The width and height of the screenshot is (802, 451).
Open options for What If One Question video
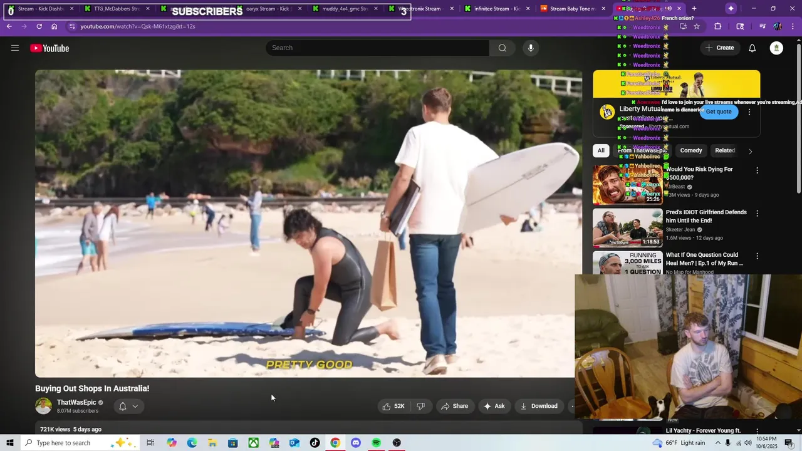pyautogui.click(x=757, y=256)
